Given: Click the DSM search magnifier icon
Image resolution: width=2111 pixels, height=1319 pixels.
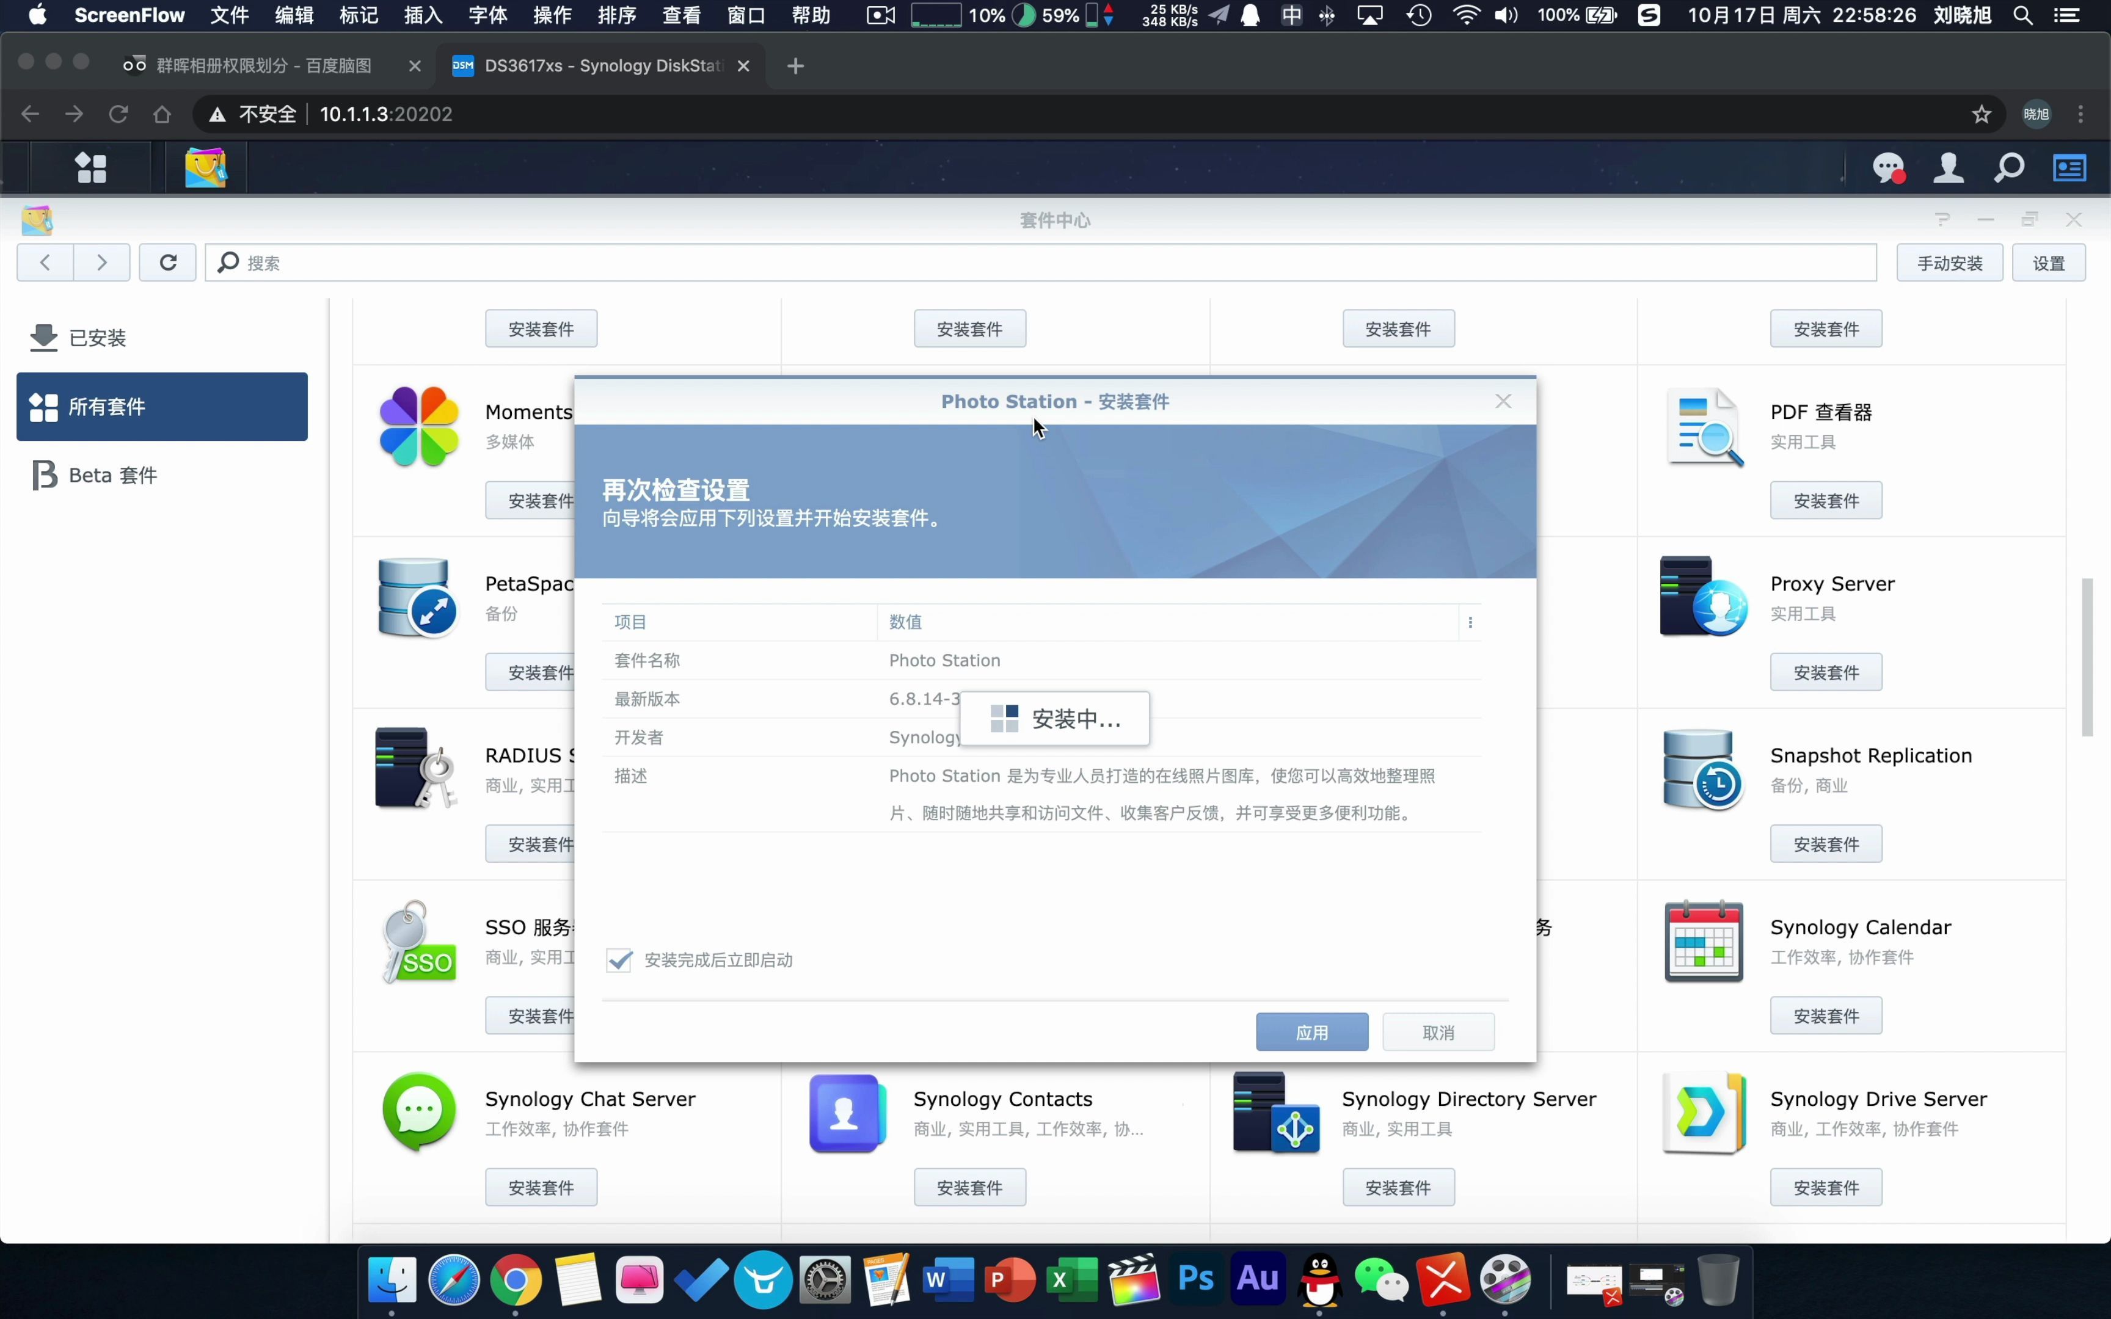Looking at the screenshot, I should [x=2009, y=167].
